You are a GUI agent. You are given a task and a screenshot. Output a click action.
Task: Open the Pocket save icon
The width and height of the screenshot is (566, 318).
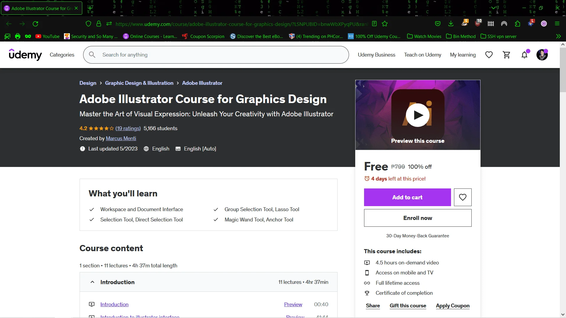pos(438,24)
